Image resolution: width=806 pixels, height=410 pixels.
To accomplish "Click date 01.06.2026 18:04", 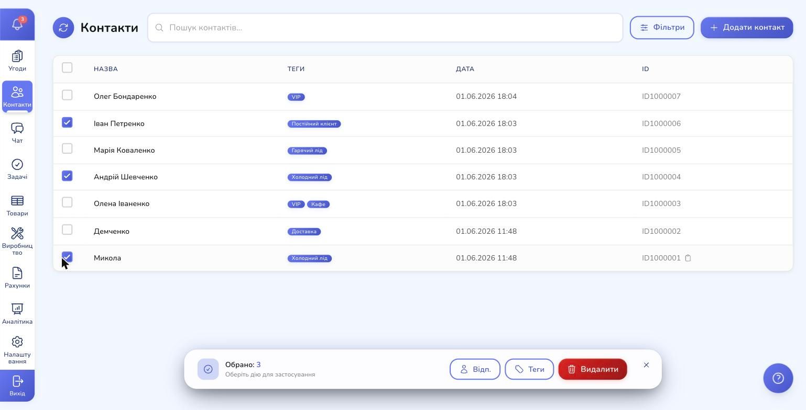I will coord(486,96).
